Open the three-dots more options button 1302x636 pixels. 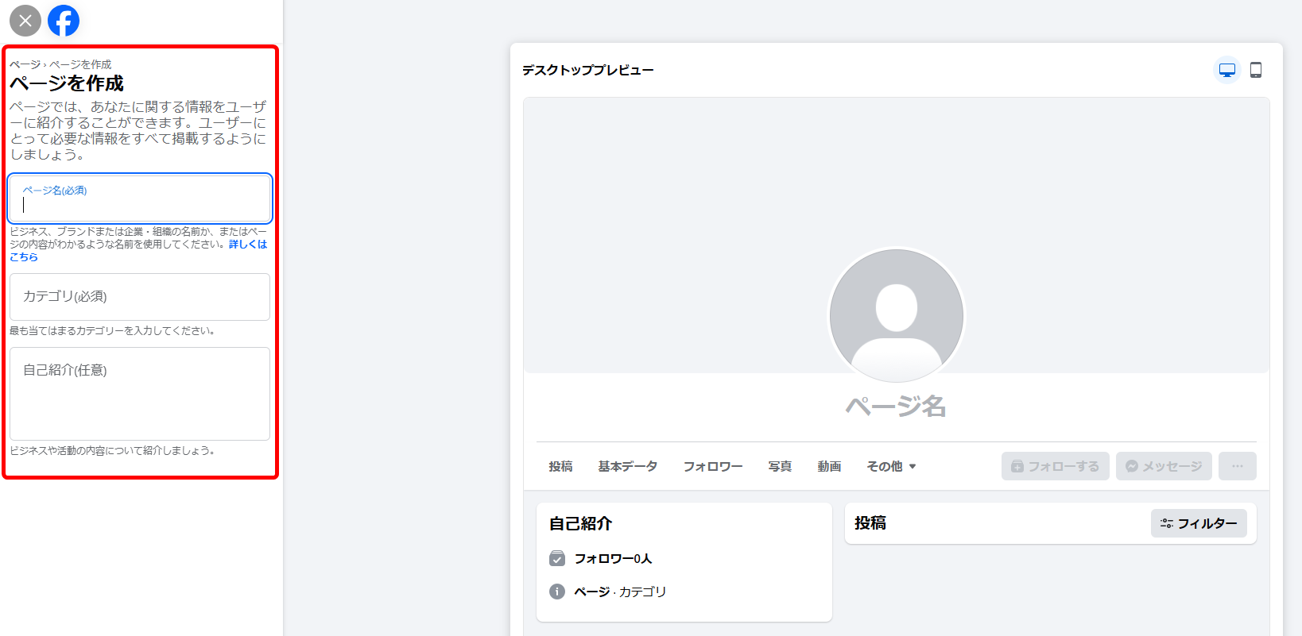point(1238,466)
